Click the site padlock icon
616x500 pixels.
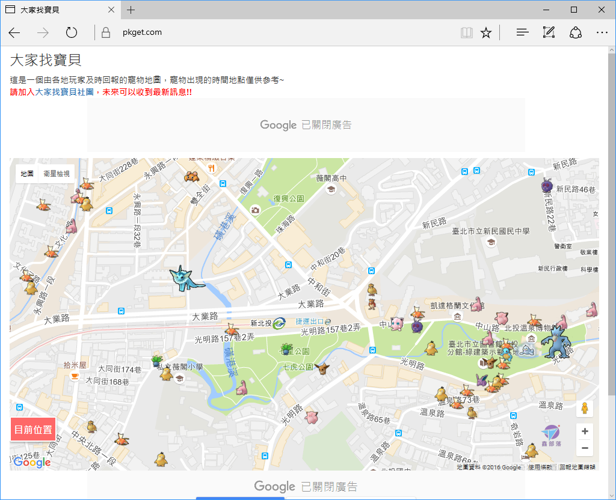point(106,32)
